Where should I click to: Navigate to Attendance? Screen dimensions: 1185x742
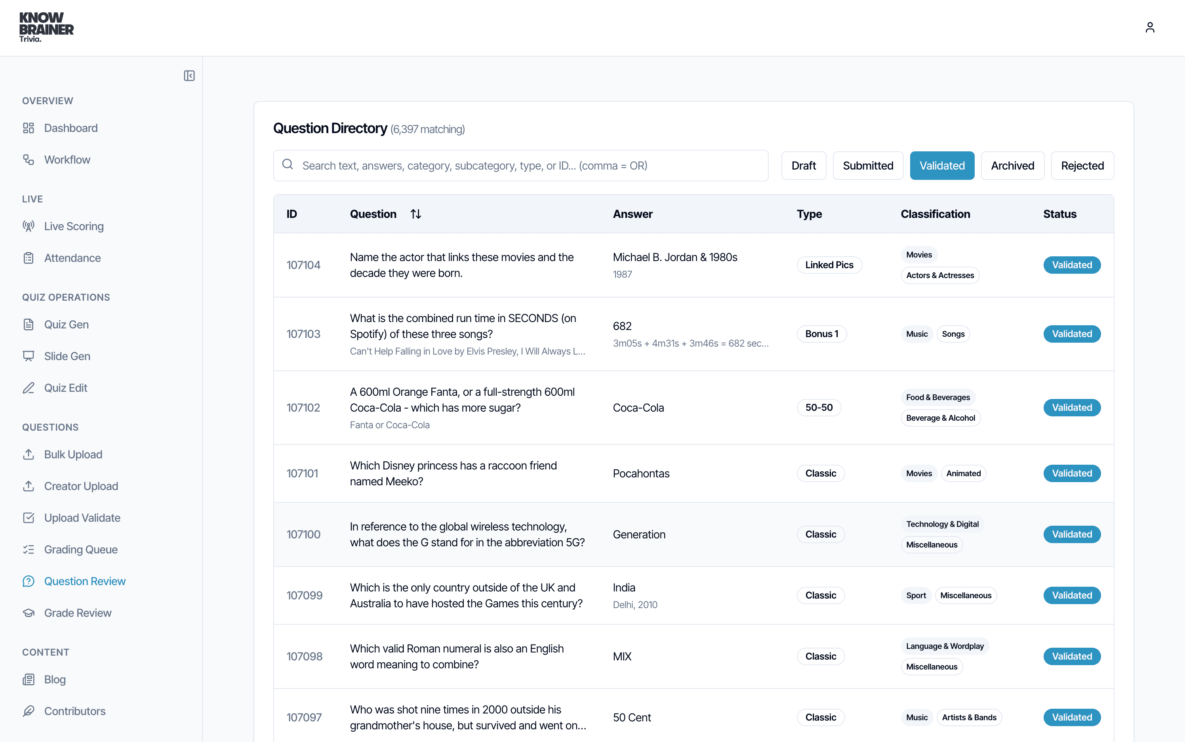(x=72, y=258)
